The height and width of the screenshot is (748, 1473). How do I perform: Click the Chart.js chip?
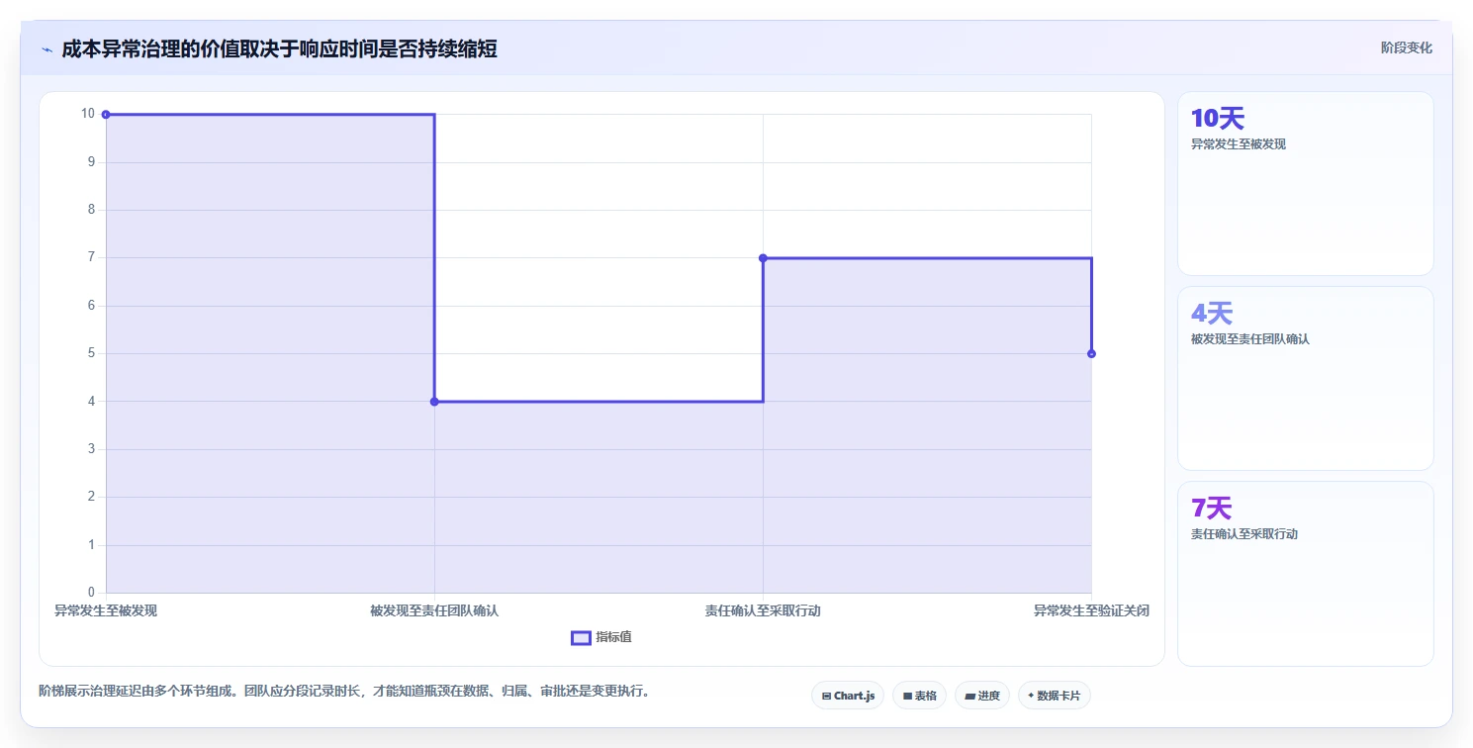(848, 696)
